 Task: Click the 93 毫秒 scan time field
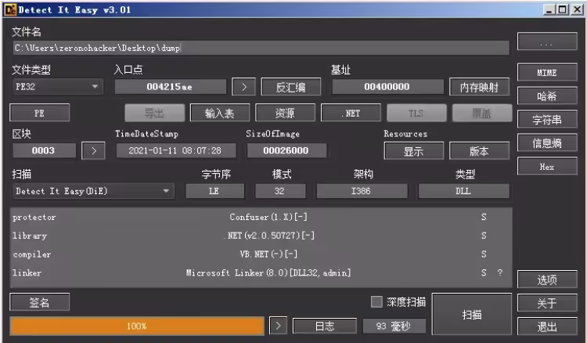coord(394,326)
